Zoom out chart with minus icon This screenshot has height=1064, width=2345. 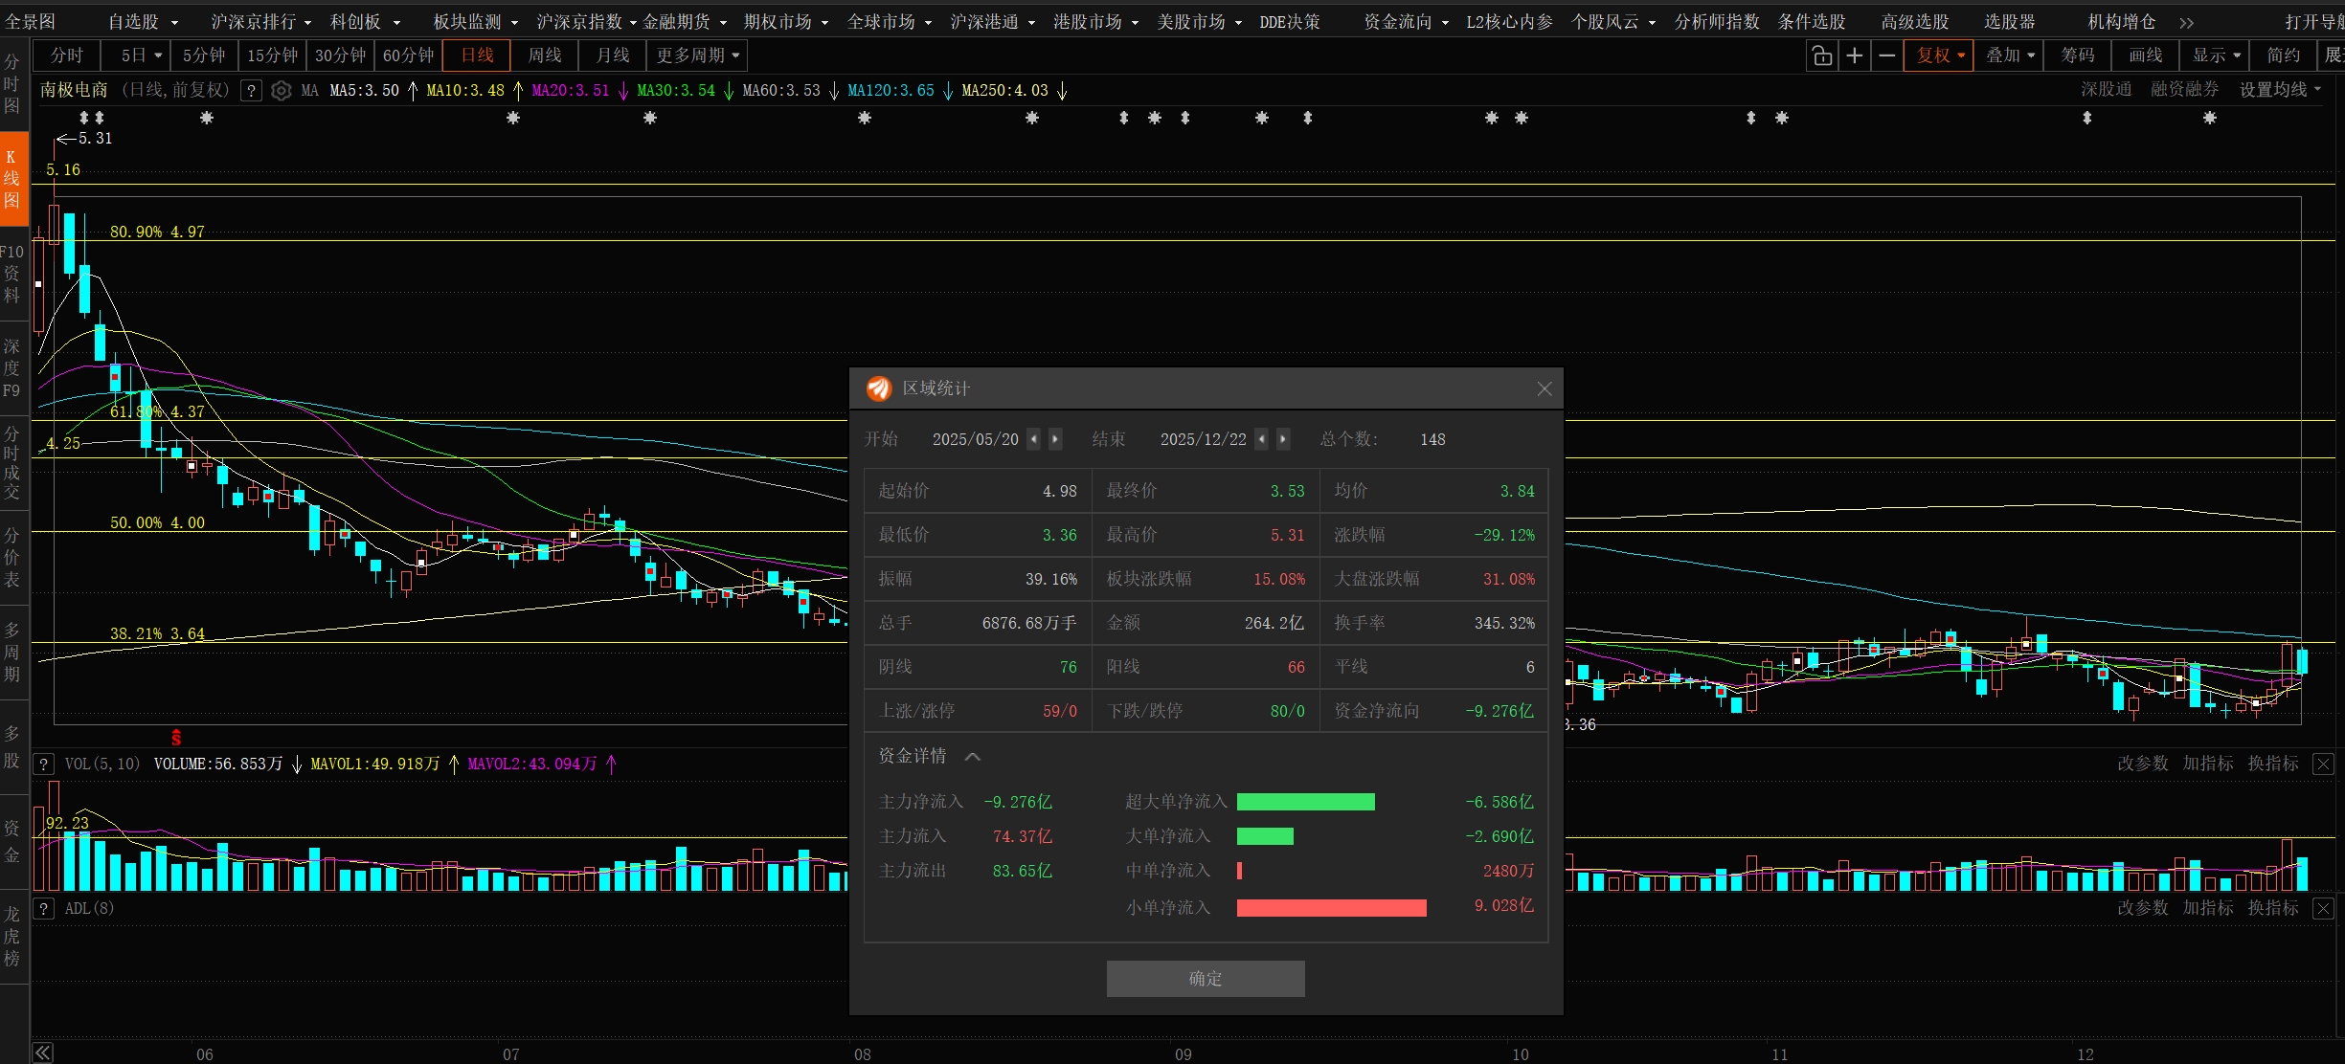(1887, 55)
